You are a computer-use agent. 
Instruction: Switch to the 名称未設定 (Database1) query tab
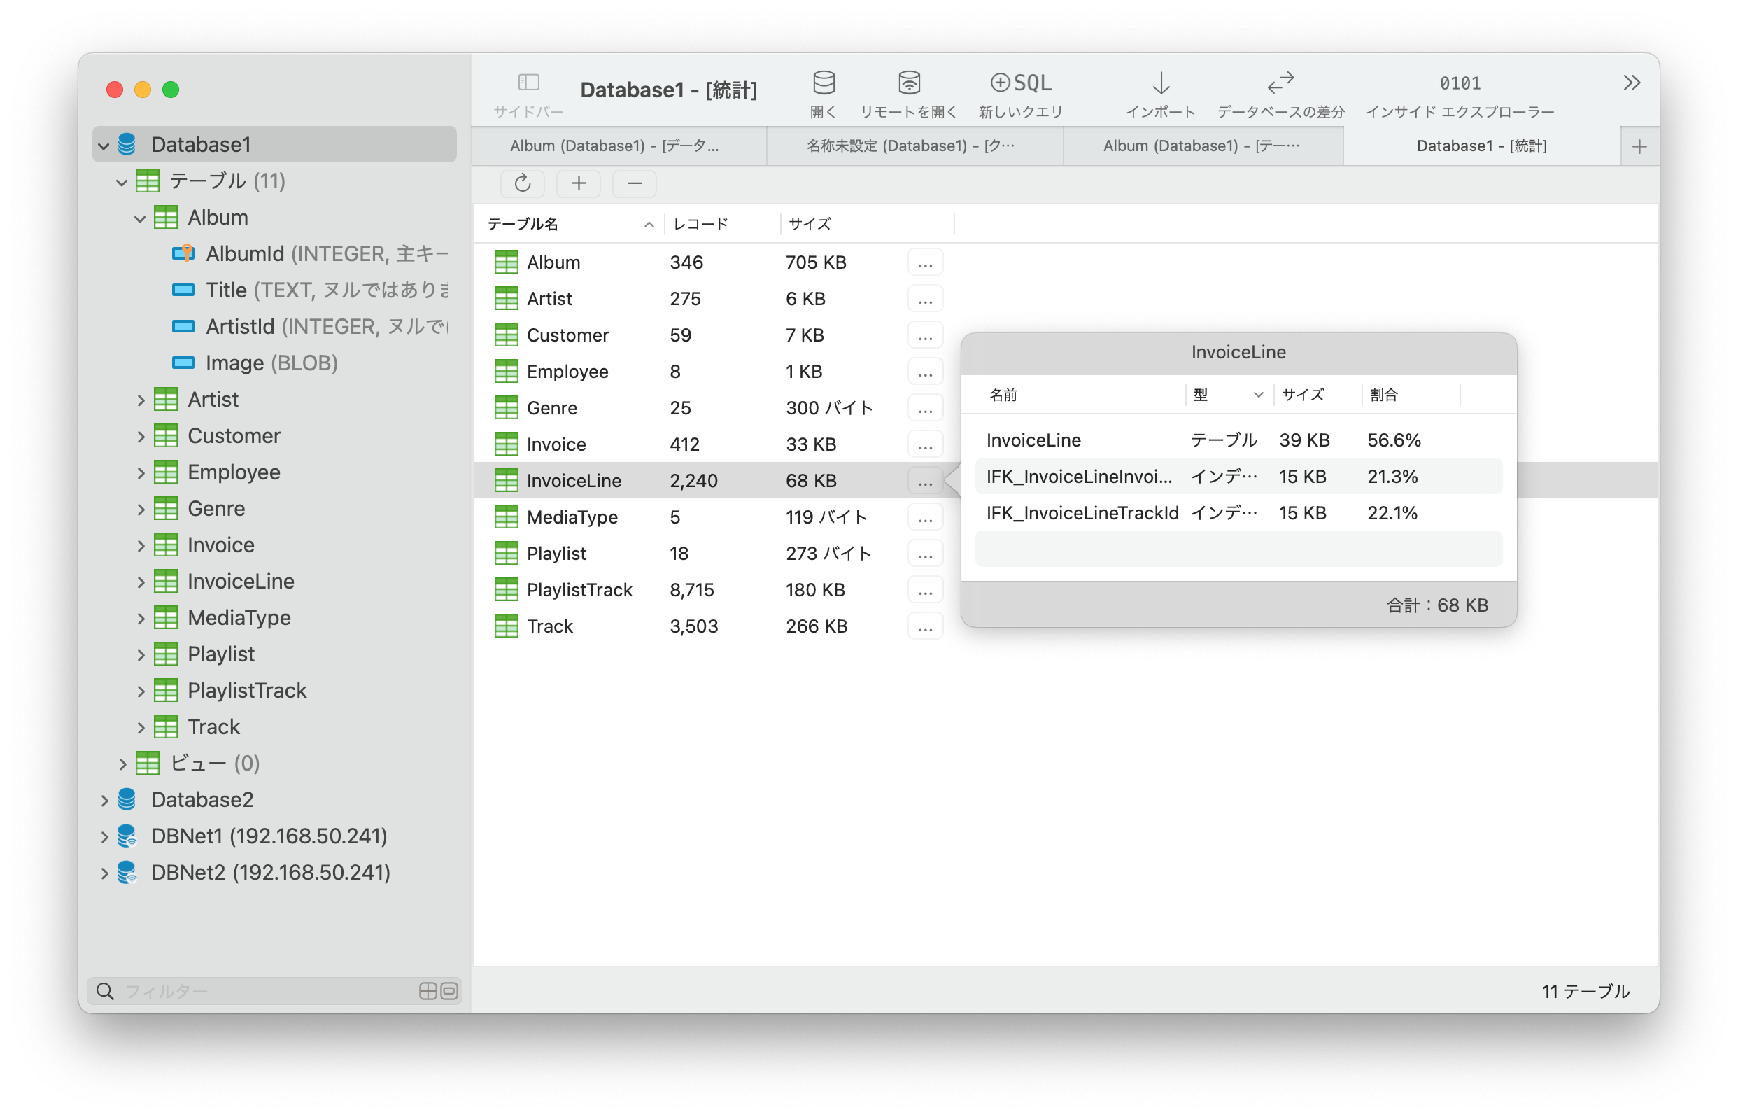[914, 146]
